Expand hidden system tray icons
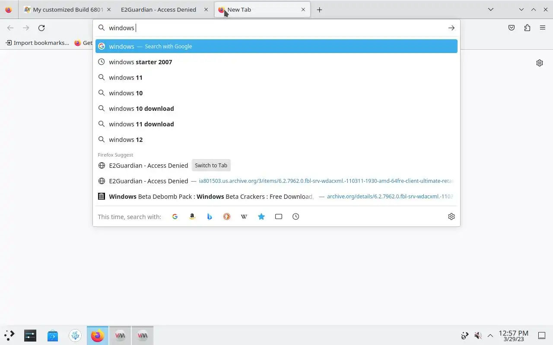 point(490,336)
